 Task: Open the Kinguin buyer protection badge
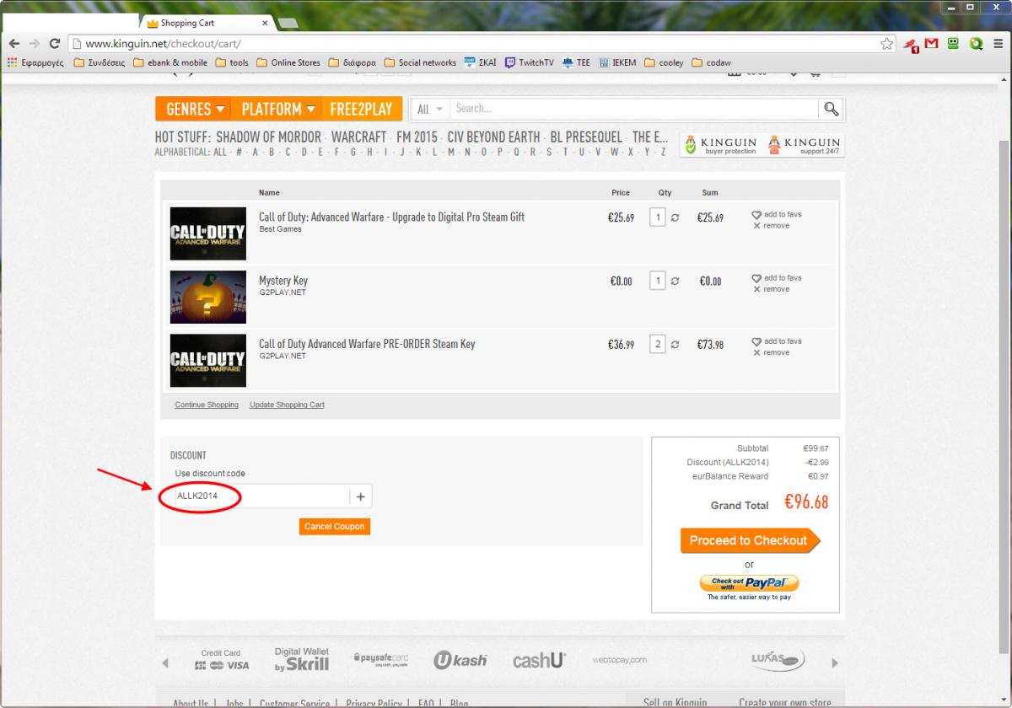(721, 145)
